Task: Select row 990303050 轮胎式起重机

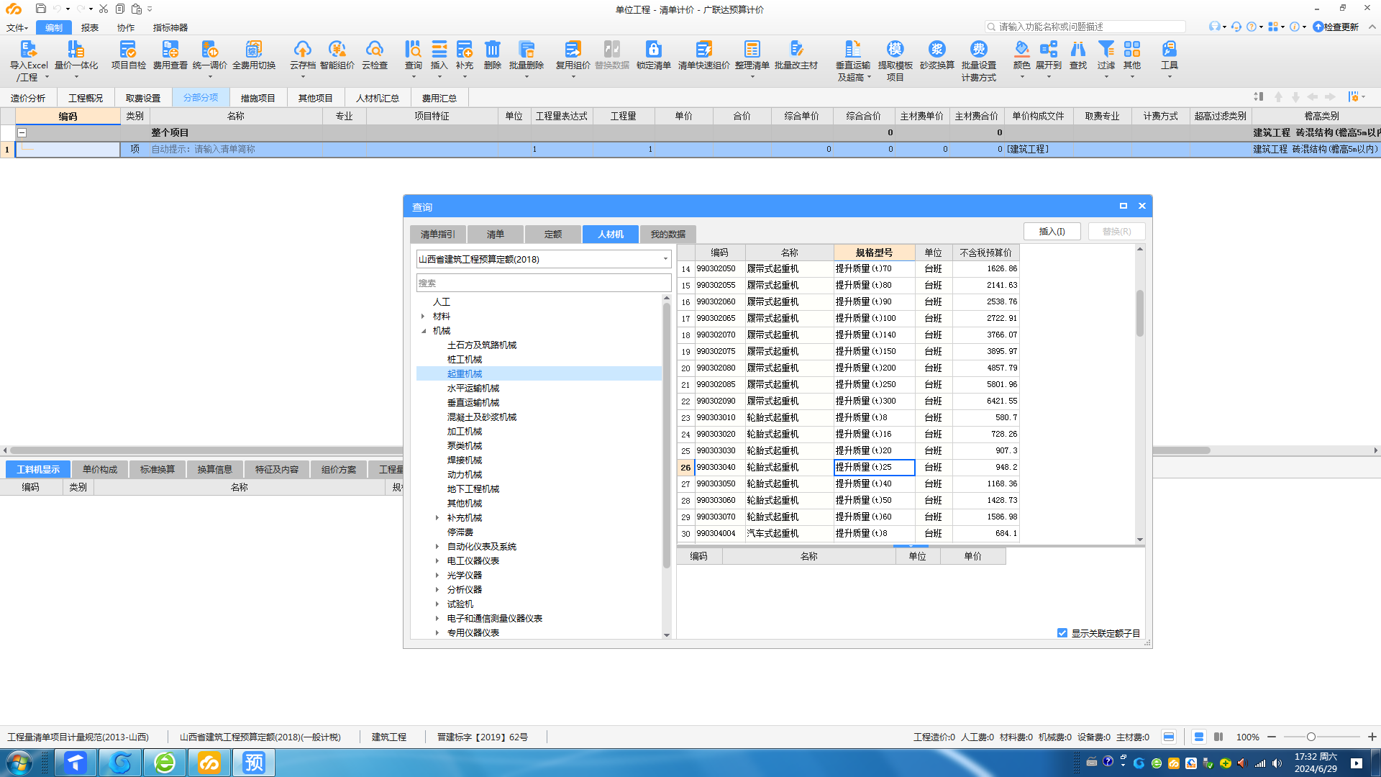Action: point(849,483)
